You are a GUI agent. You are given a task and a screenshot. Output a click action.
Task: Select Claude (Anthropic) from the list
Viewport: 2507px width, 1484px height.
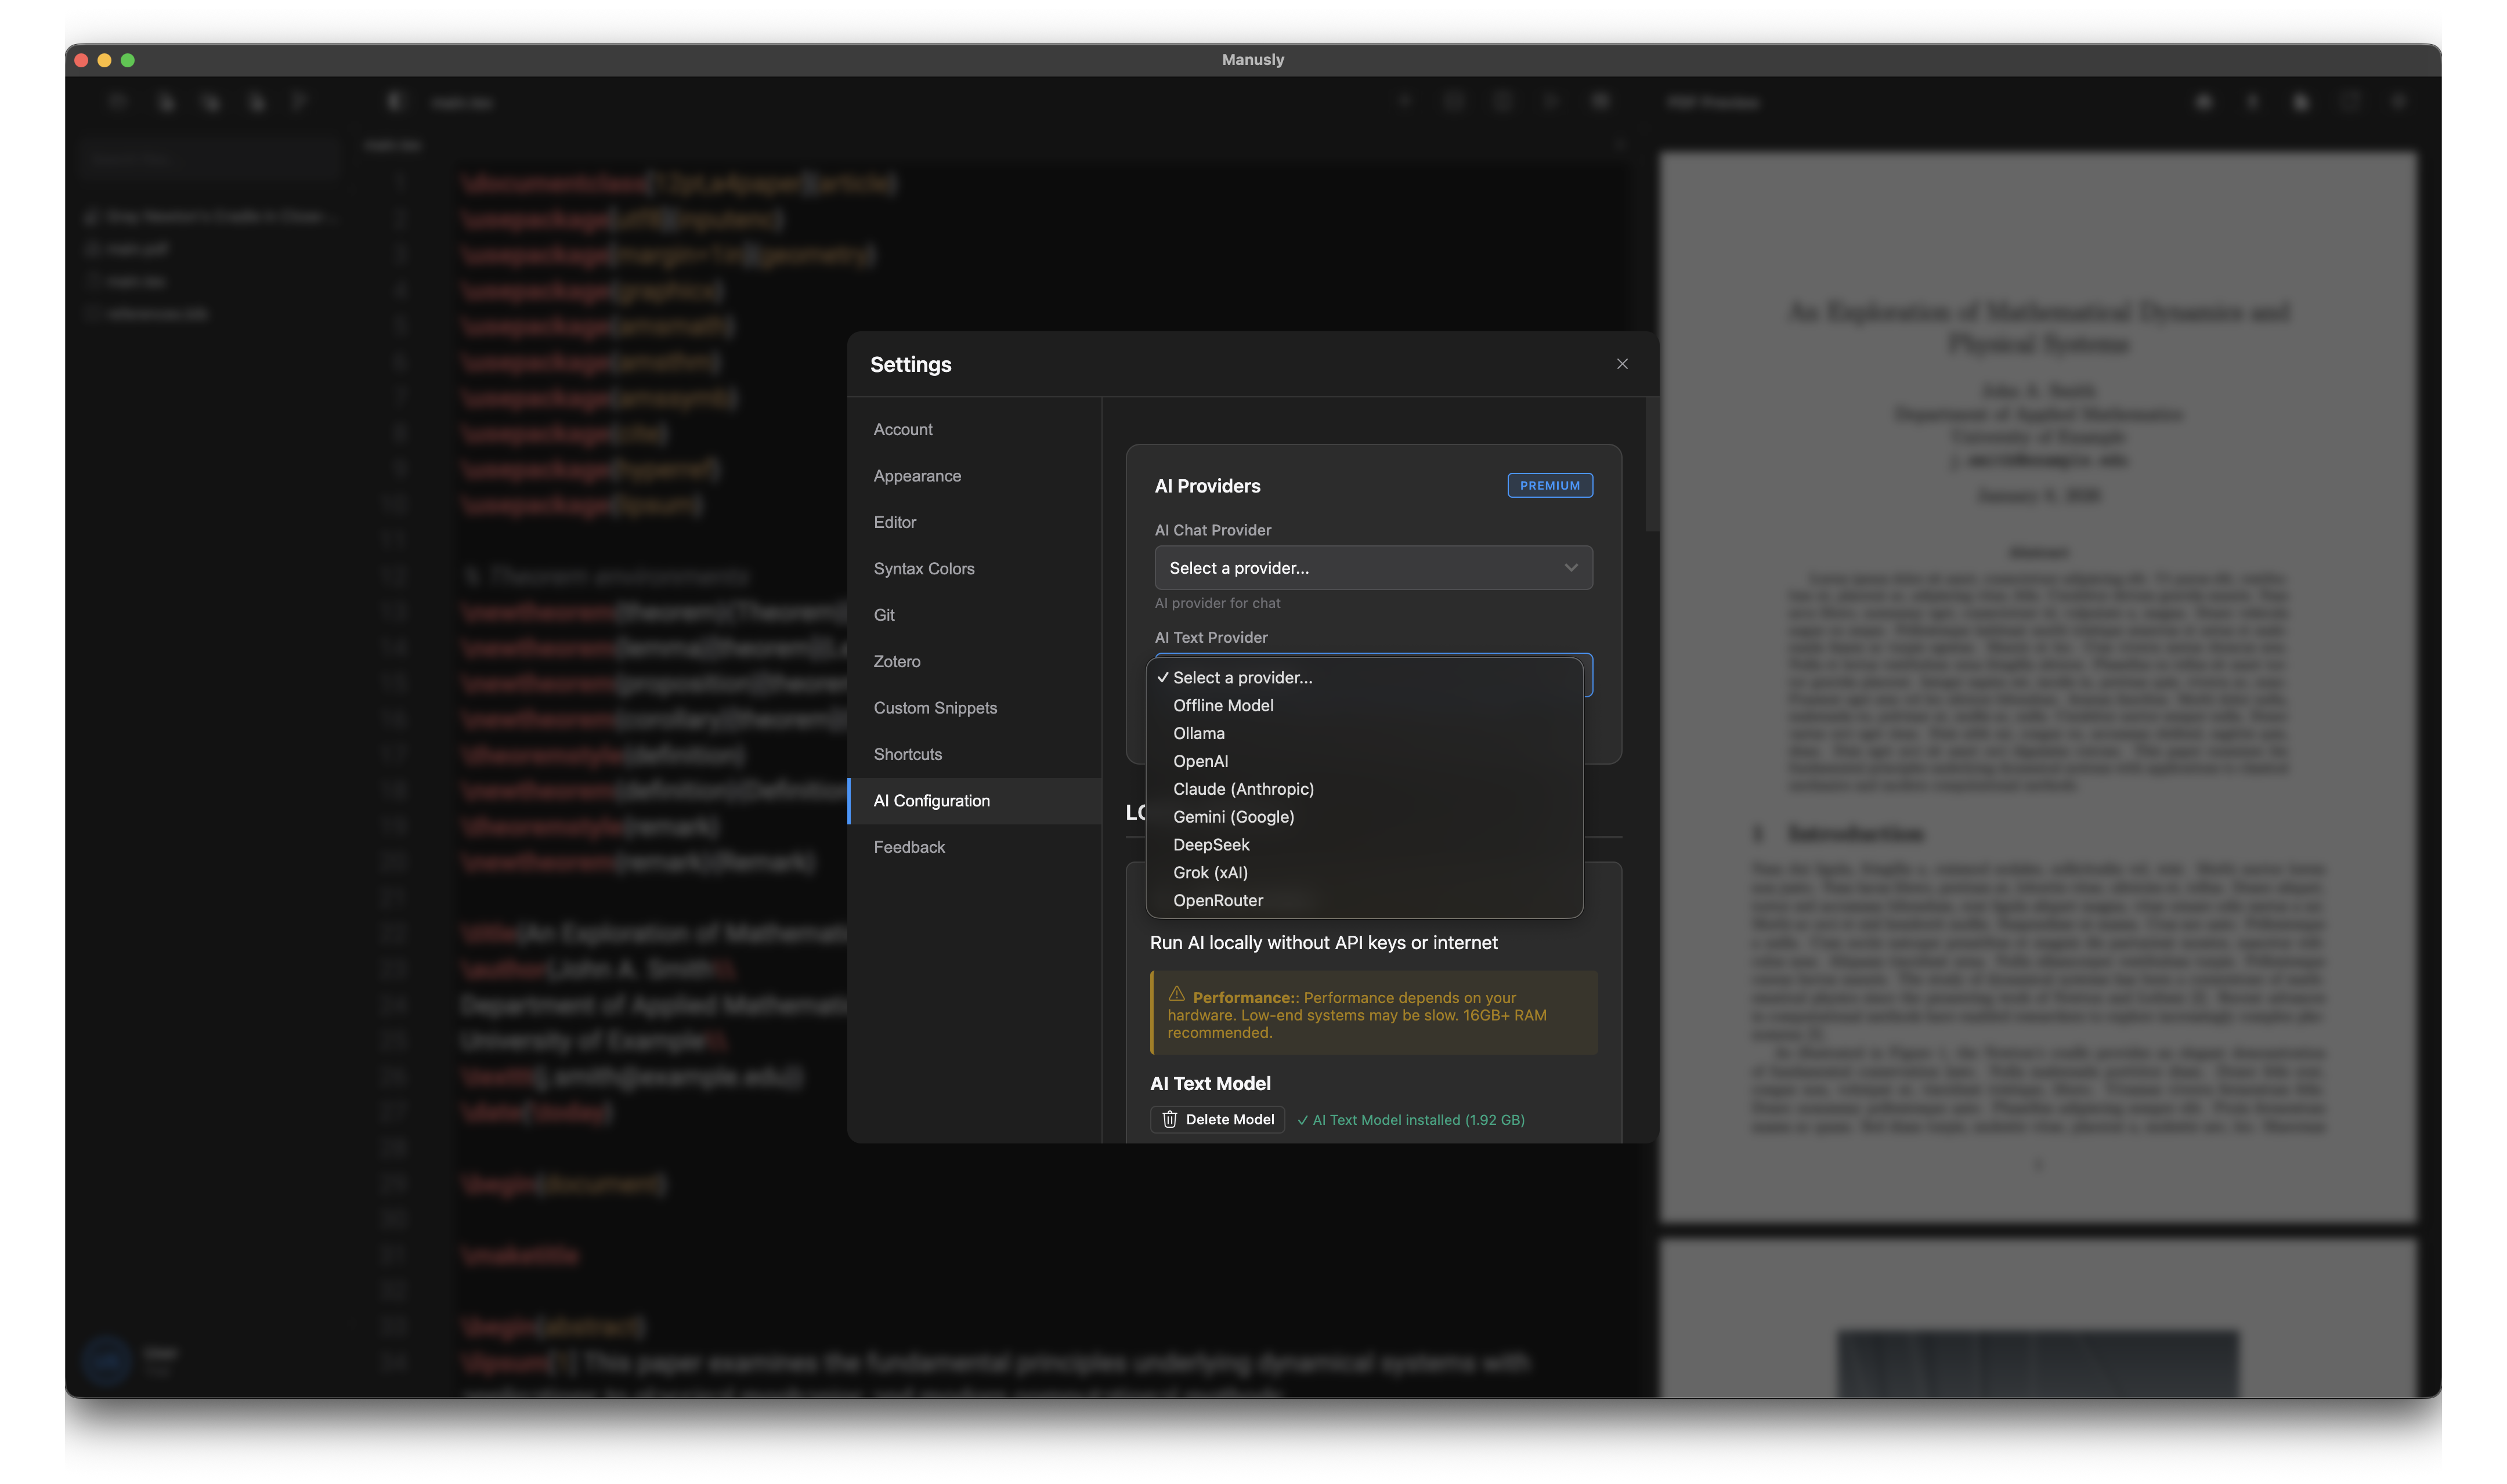point(1243,789)
